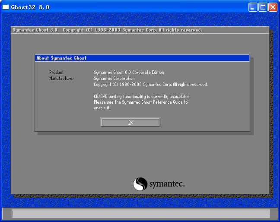
Task: Select the 'Symantec Corporation' manufacturer value
Action: 114,79
